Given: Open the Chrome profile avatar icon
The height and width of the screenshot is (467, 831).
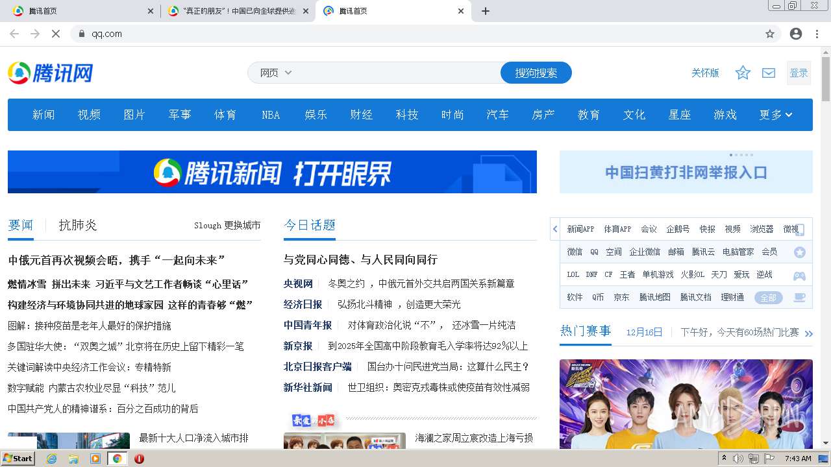Looking at the screenshot, I should tap(796, 34).
